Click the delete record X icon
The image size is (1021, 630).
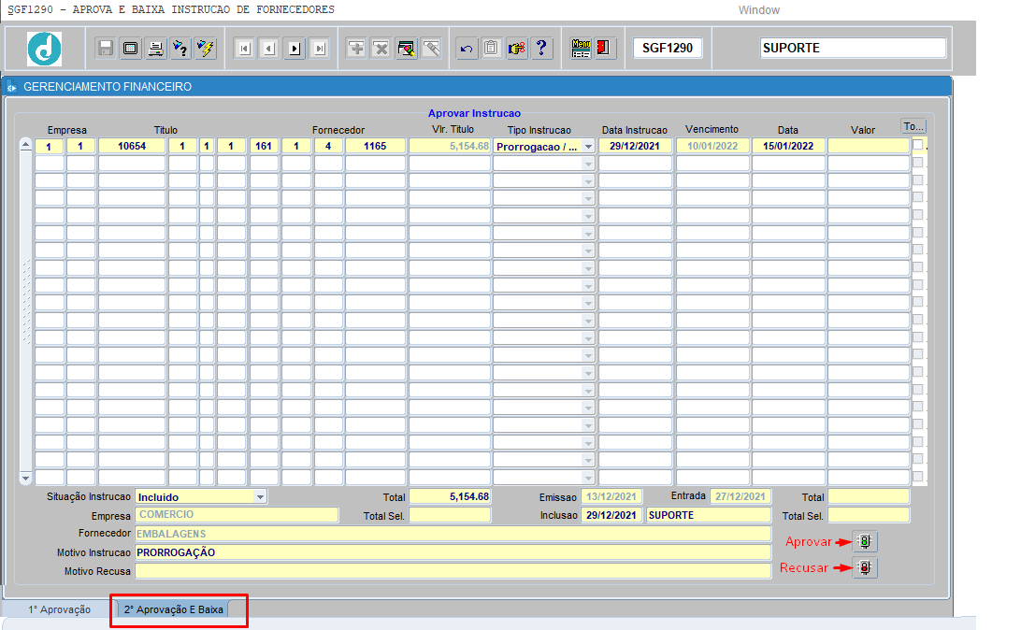tap(381, 49)
